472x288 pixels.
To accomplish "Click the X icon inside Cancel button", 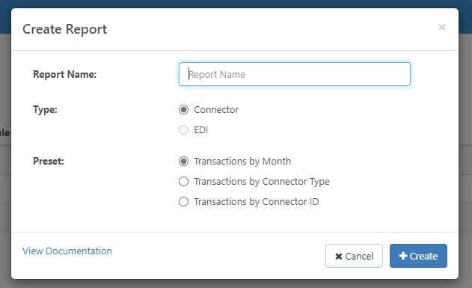I will (x=339, y=257).
